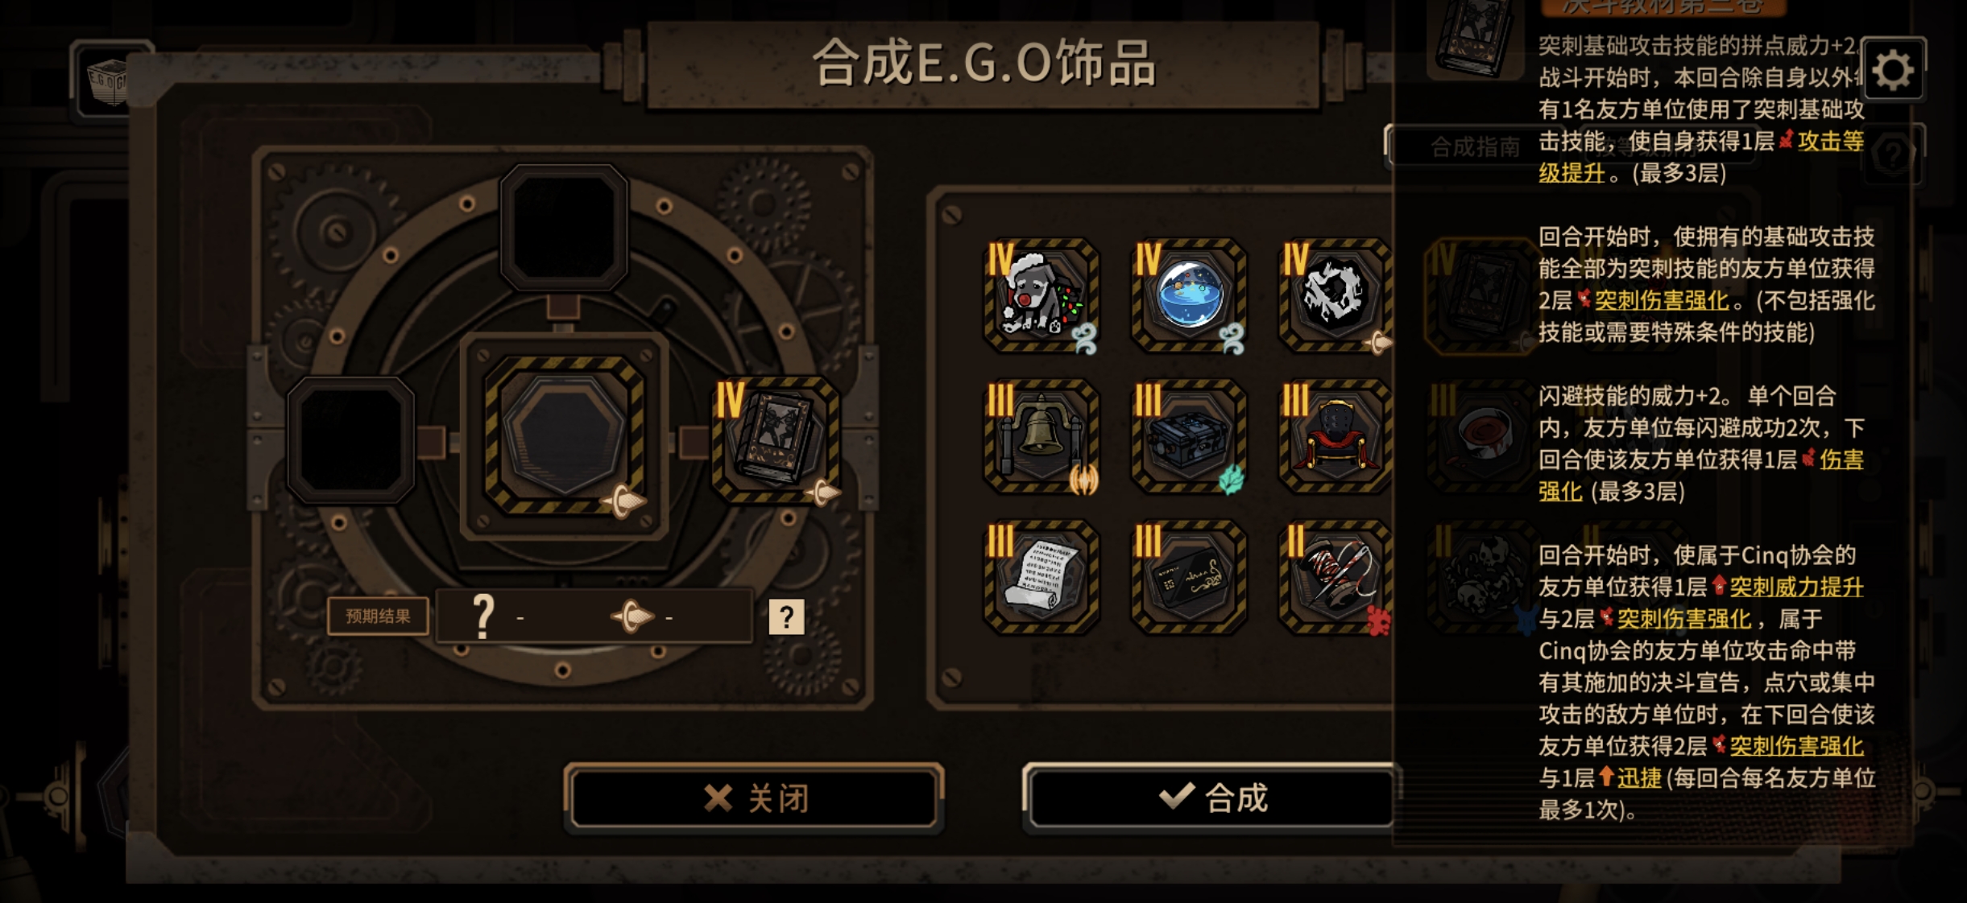Click the 关闭 close button
The height and width of the screenshot is (903, 1967).
(754, 798)
